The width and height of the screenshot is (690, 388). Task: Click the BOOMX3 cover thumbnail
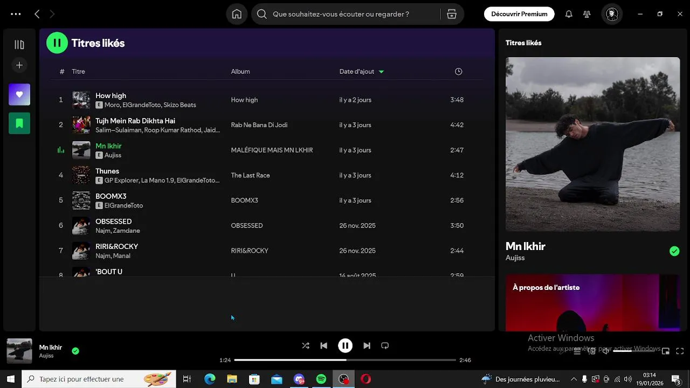pos(81,200)
